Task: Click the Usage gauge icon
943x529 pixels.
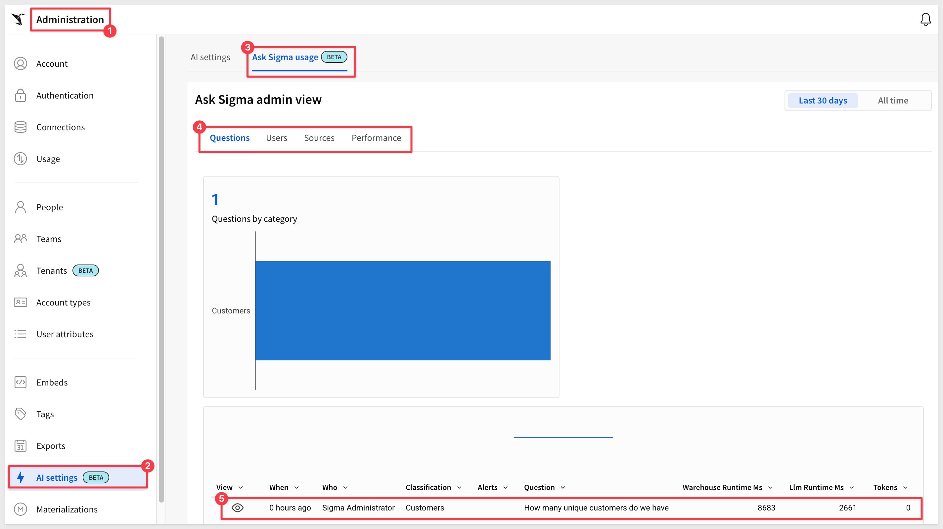Action: coord(21,159)
